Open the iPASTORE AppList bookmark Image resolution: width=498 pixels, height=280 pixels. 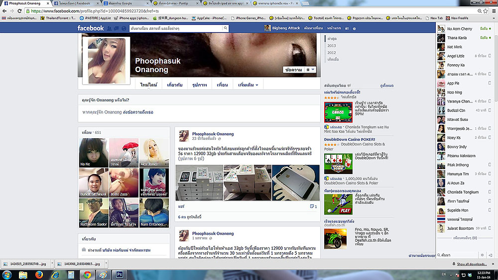pos(95,18)
